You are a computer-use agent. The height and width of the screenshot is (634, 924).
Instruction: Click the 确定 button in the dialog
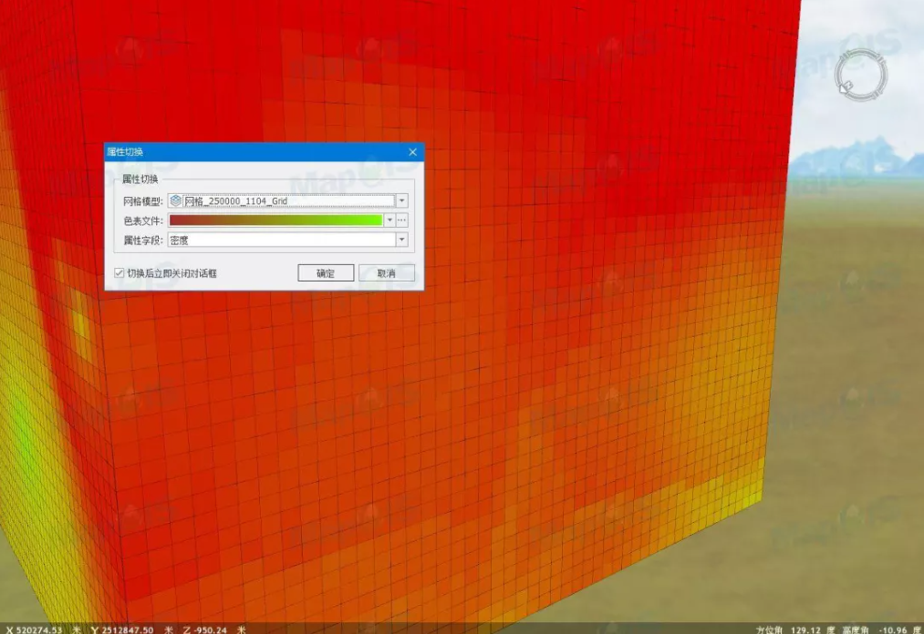tap(326, 272)
